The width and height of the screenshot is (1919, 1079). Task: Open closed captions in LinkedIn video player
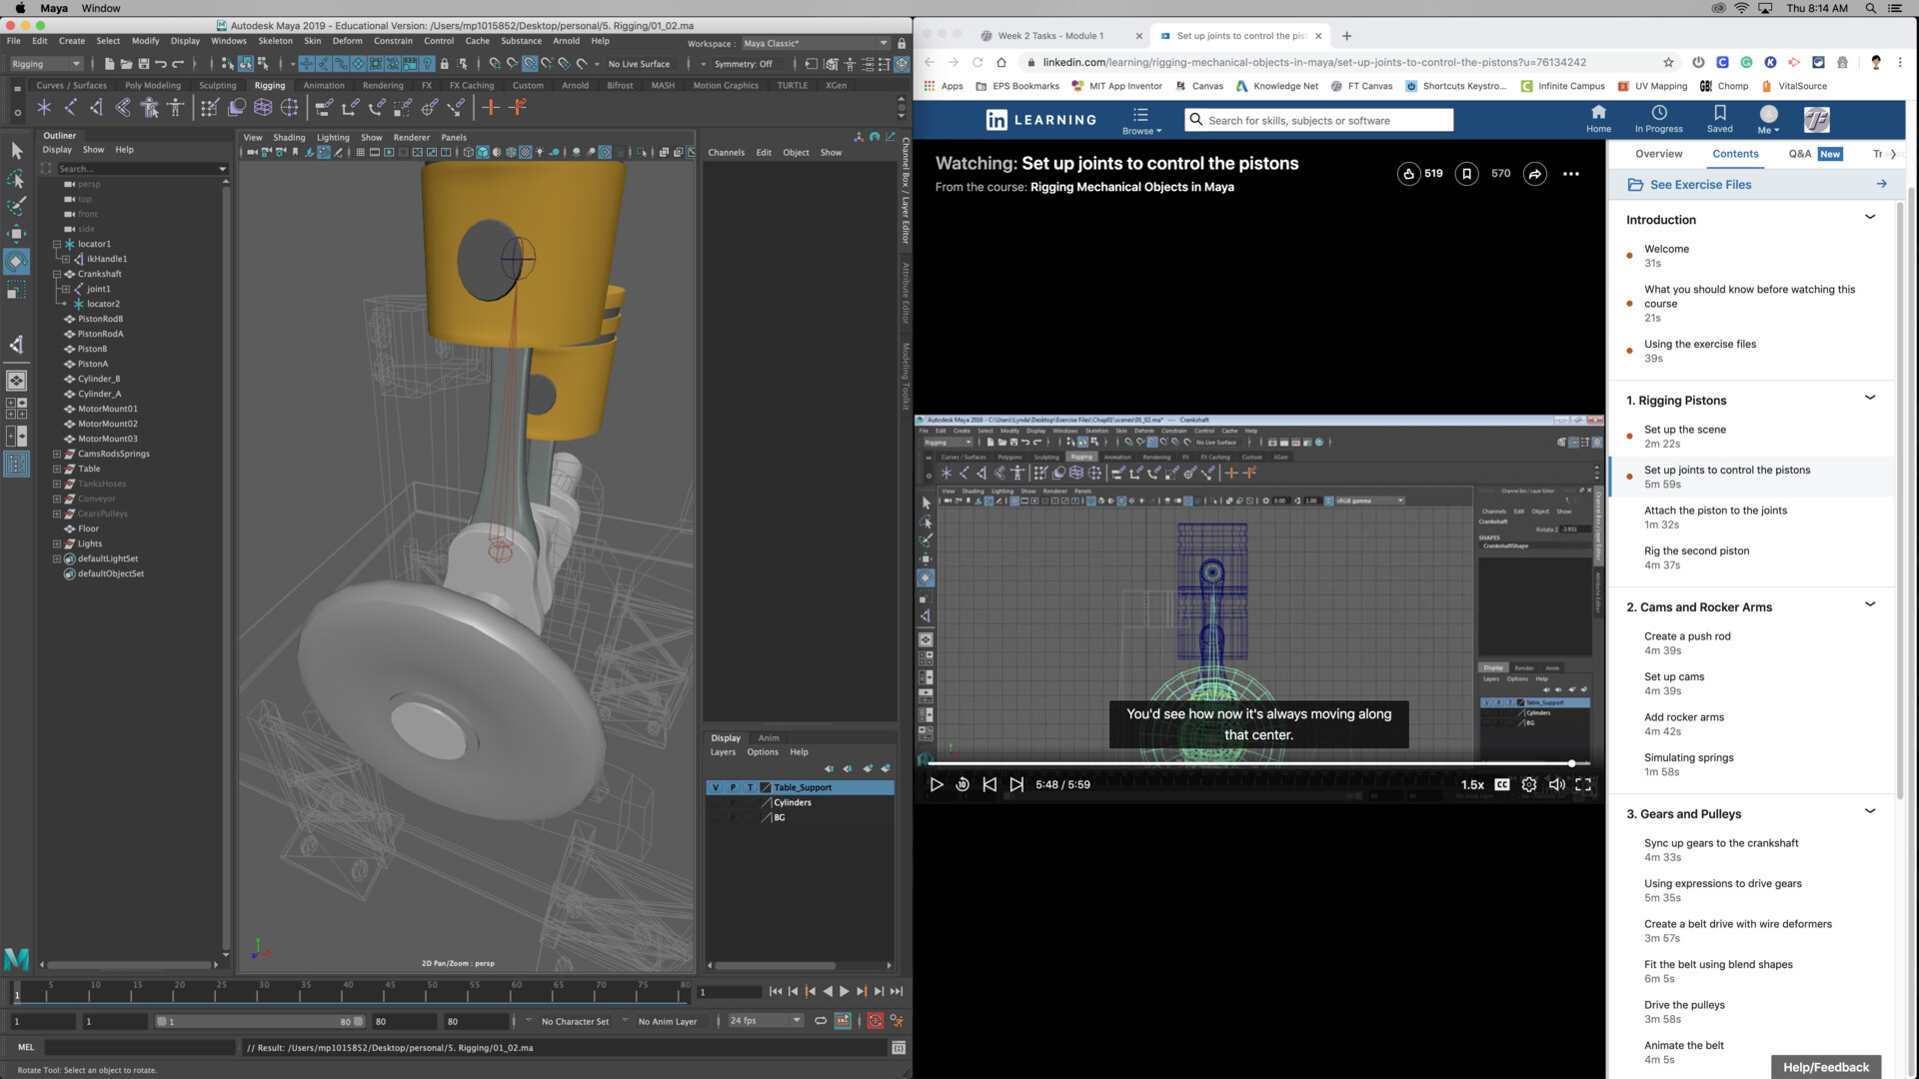click(1501, 785)
